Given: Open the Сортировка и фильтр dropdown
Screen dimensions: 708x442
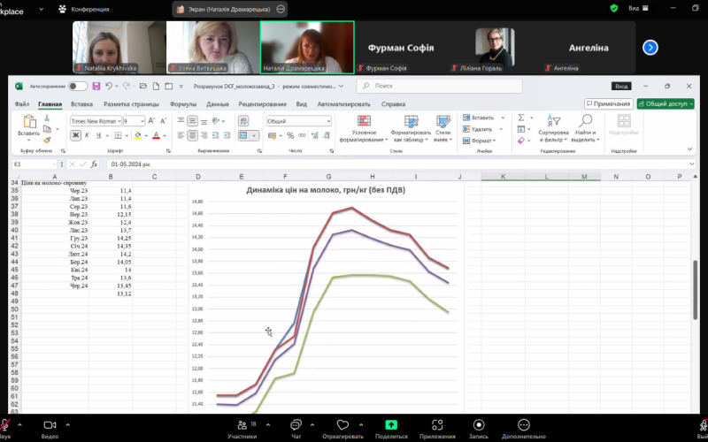Looking at the screenshot, I should click(553, 127).
